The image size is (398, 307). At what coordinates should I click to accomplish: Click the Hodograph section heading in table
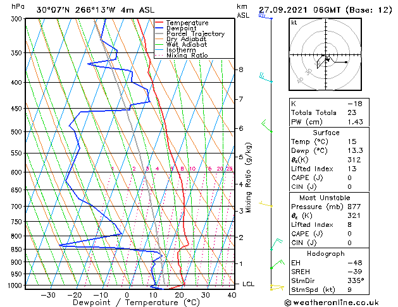[326, 254]
